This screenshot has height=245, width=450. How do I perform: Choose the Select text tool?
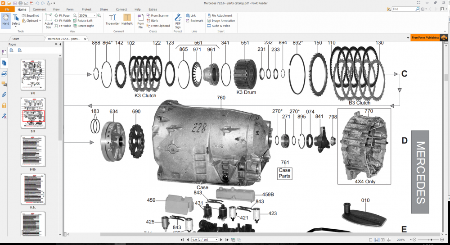[16, 20]
